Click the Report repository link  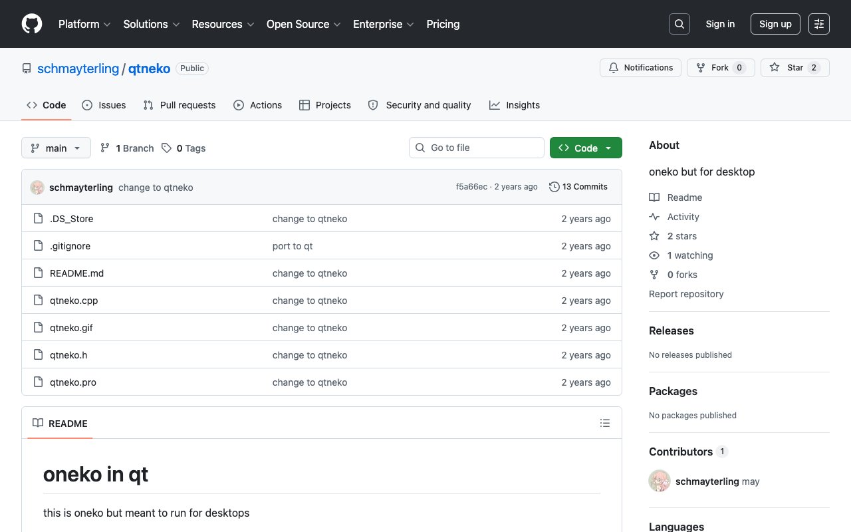(686, 294)
